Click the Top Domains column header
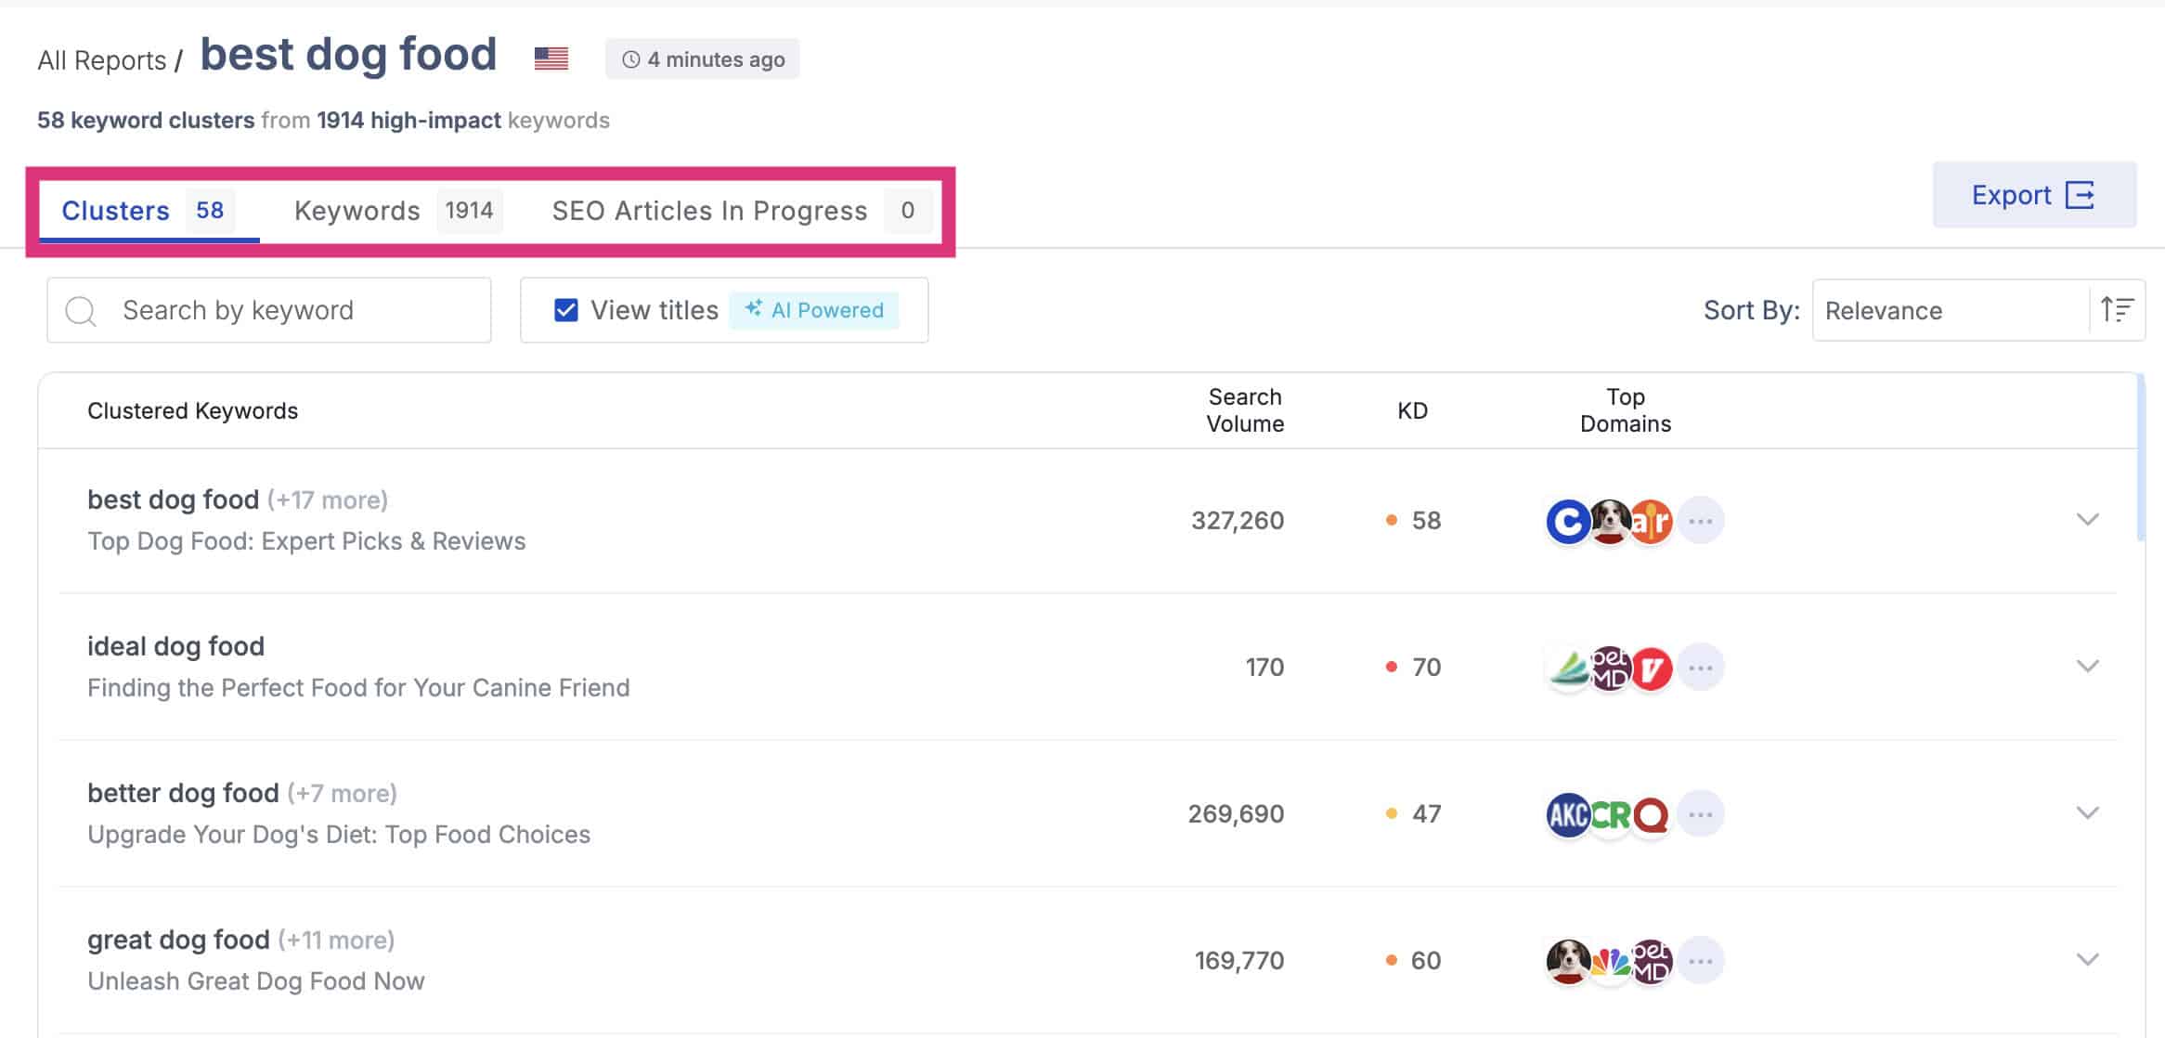2165x1038 pixels. pyautogui.click(x=1626, y=410)
